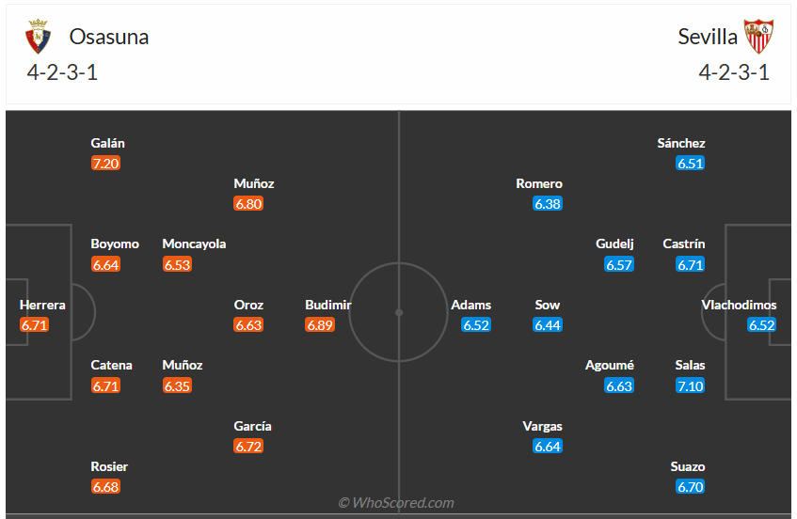Image resolution: width=797 pixels, height=519 pixels.
Task: Click Salas's 7.10 rating badge
Action: pos(690,385)
